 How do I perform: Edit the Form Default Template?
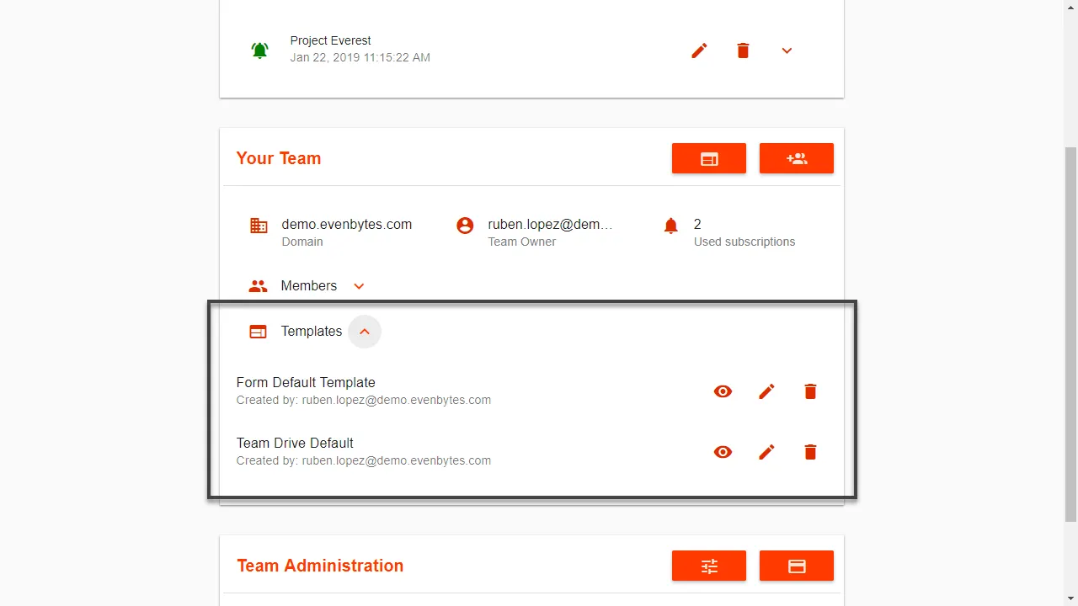766,391
